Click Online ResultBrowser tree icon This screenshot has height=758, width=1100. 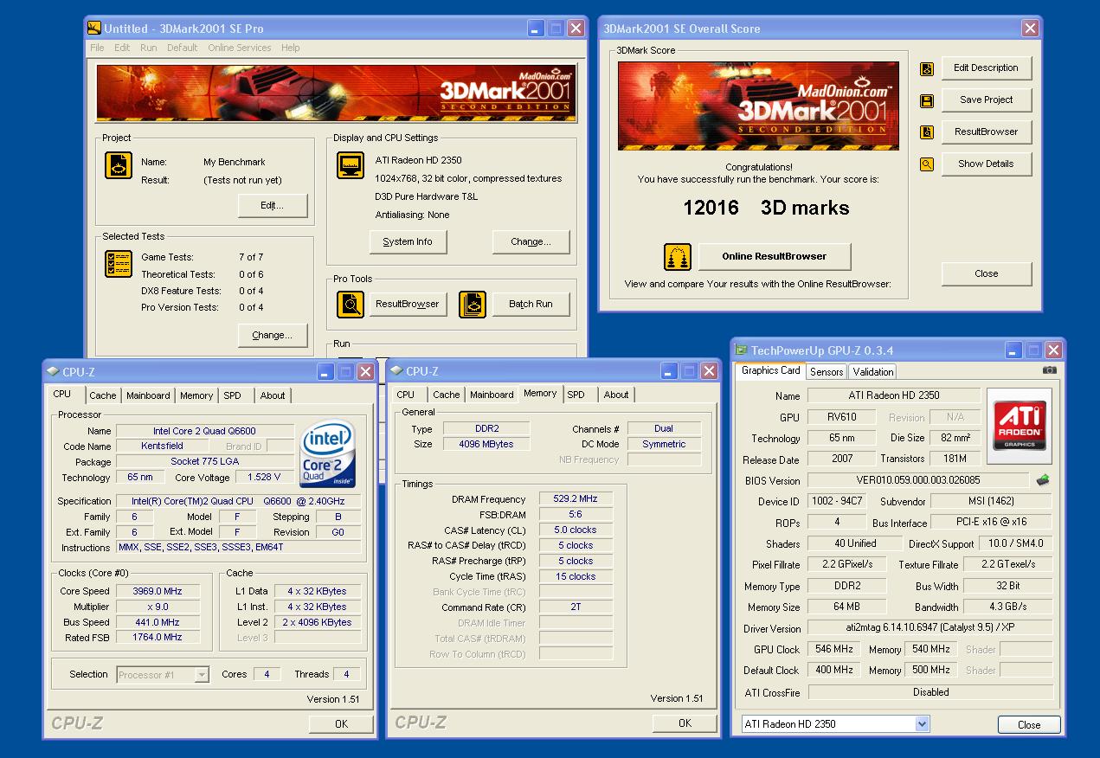(678, 257)
